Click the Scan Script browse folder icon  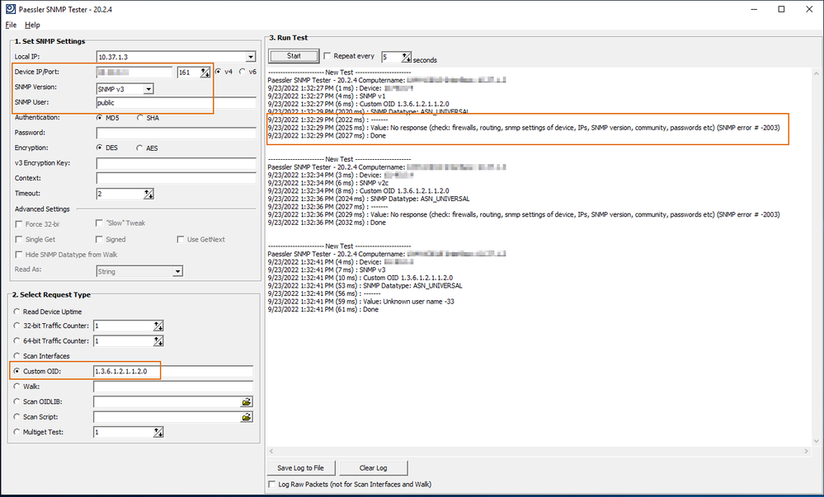(246, 417)
